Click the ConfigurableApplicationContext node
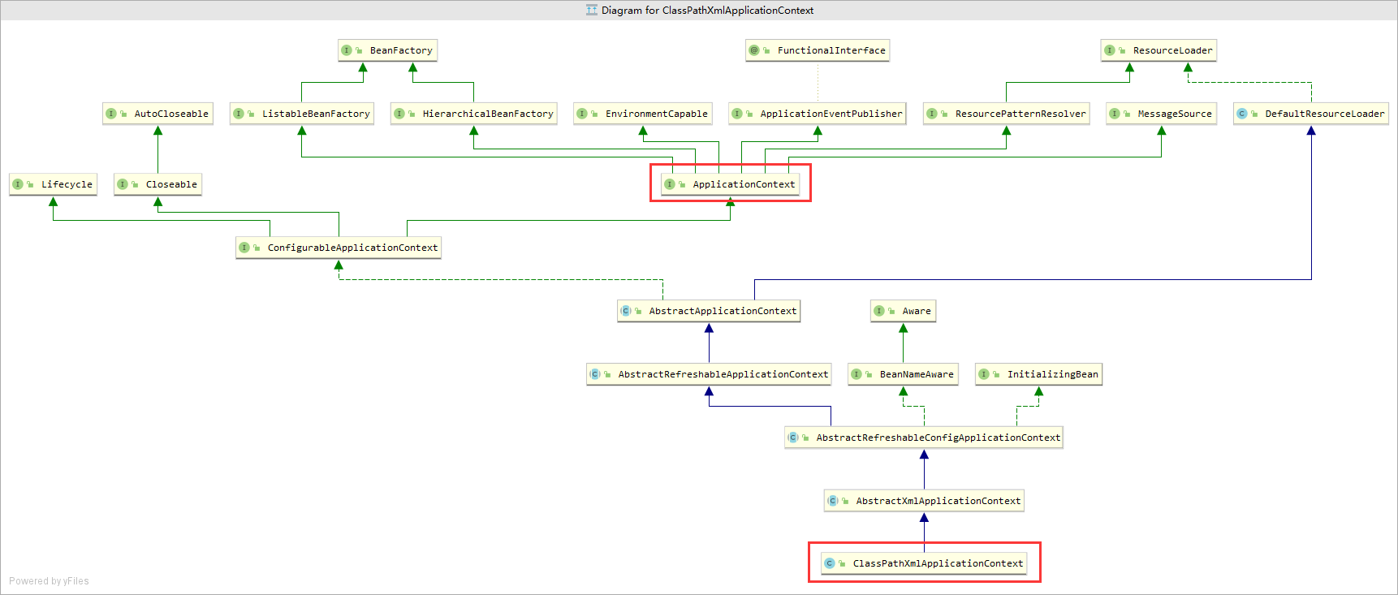 point(339,248)
